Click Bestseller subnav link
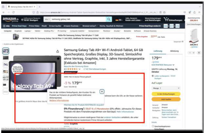 127,31
